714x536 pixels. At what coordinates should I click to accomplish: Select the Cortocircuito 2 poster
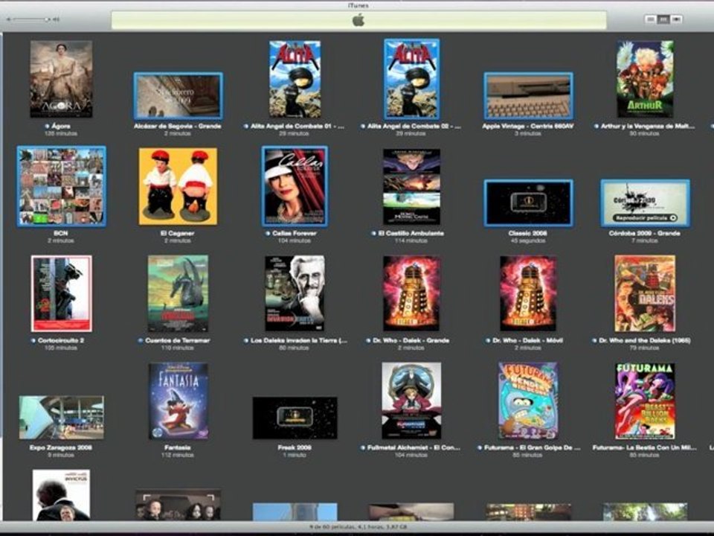62,293
